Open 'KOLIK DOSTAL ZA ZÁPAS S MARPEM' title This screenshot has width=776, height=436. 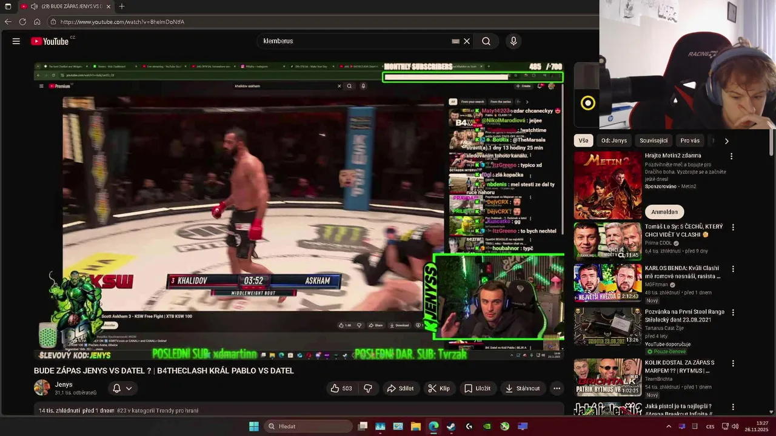click(680, 366)
